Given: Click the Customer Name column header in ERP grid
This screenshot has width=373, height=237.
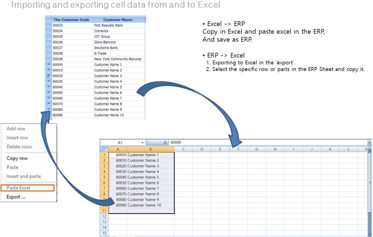Looking at the screenshot, I should pos(119,20).
